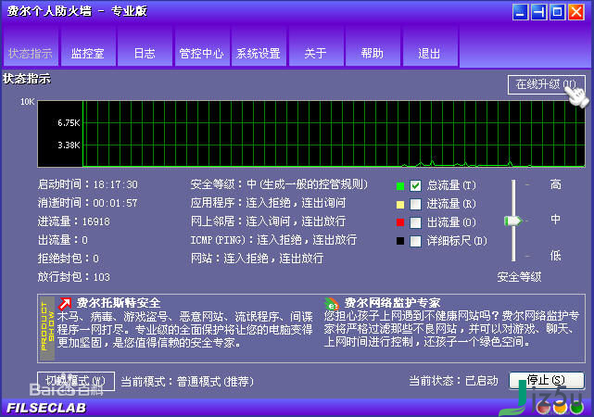The width and height of the screenshot is (594, 417).
Task: Click the 安全等级 中 description line
Action: (x=279, y=184)
